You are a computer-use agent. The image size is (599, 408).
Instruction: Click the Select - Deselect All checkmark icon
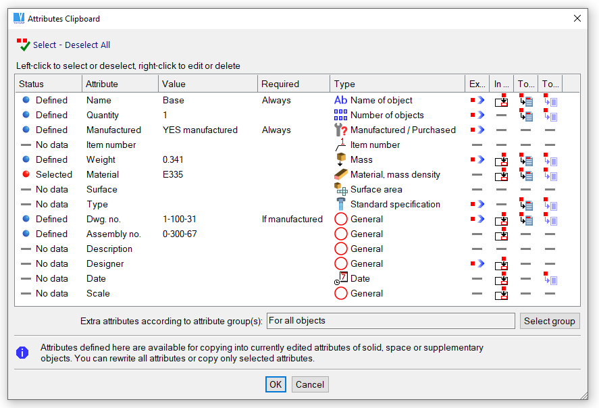(24, 45)
